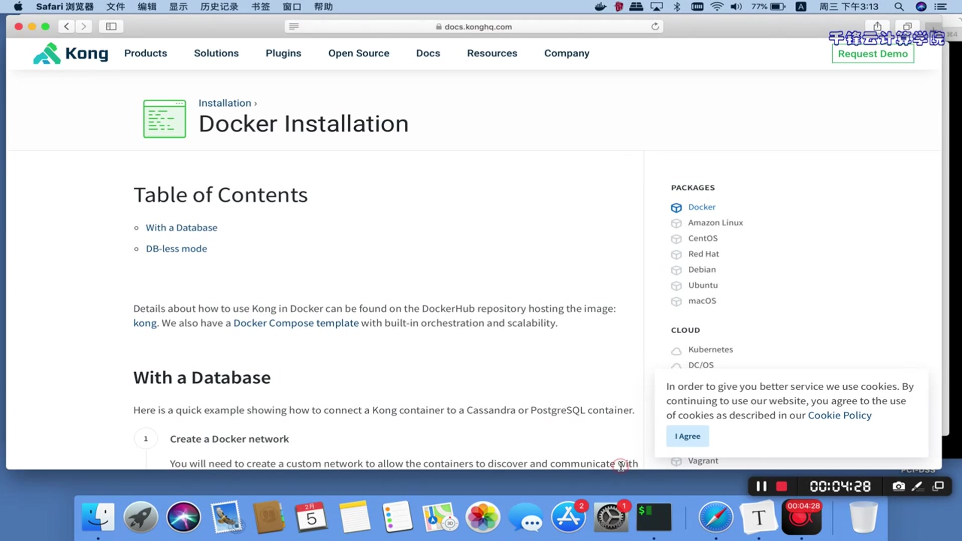
Task: Reload the page with the refresh icon
Action: (x=655, y=27)
